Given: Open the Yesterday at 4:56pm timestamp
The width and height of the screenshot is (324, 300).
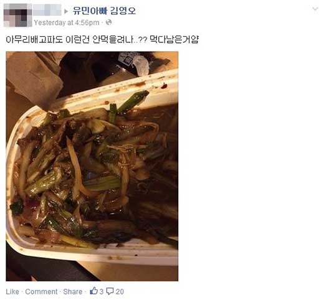Looking at the screenshot, I should tap(67, 22).
